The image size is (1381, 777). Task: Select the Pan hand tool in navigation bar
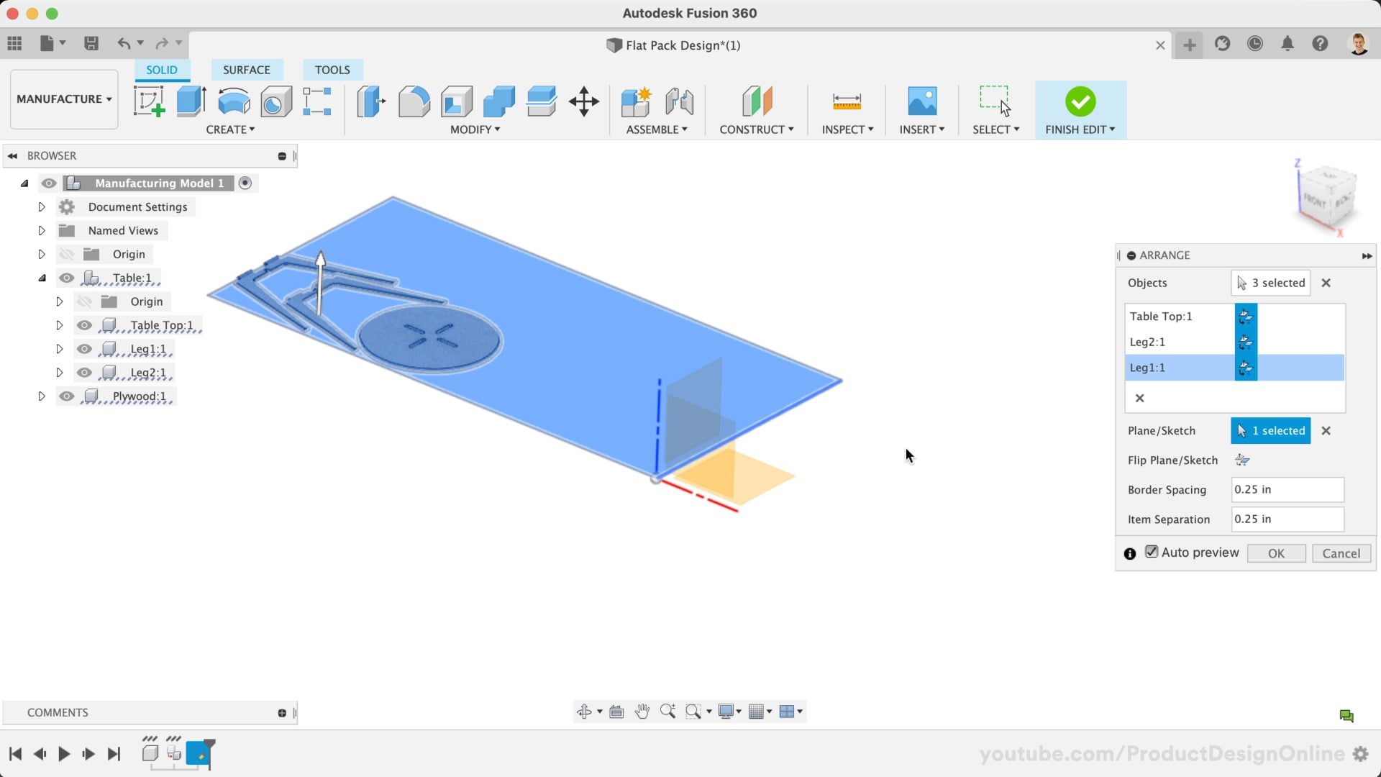click(642, 712)
